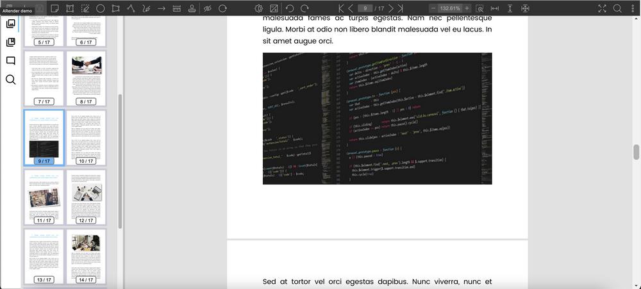Toggle fit-to-width page display
The height and width of the screenshot is (289, 641).
click(x=495, y=8)
